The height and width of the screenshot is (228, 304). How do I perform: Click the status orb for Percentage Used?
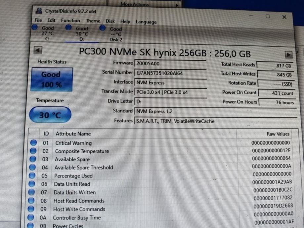point(32,175)
